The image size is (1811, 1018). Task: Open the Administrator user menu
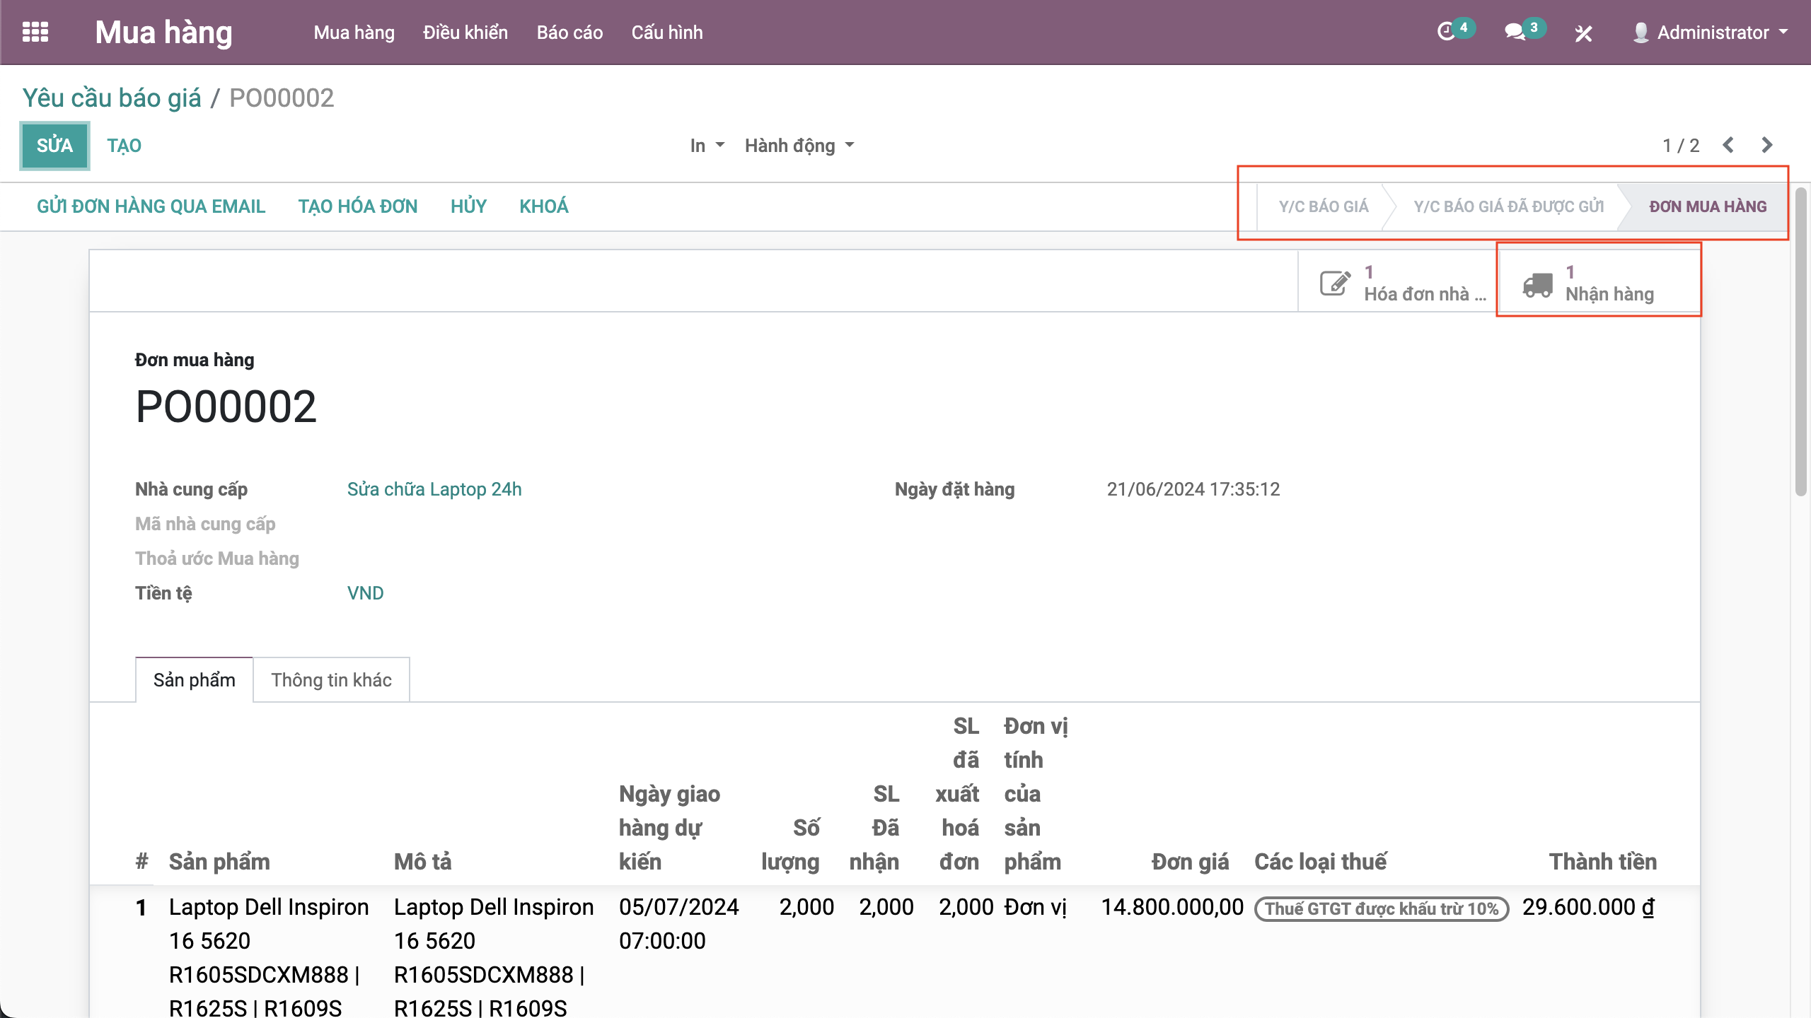[x=1711, y=33]
